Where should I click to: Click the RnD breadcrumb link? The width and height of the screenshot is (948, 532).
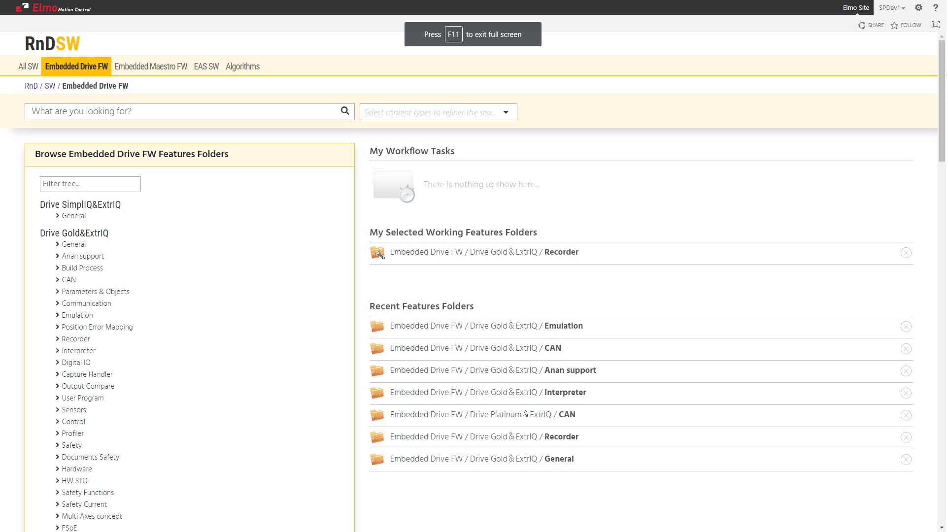pos(31,86)
